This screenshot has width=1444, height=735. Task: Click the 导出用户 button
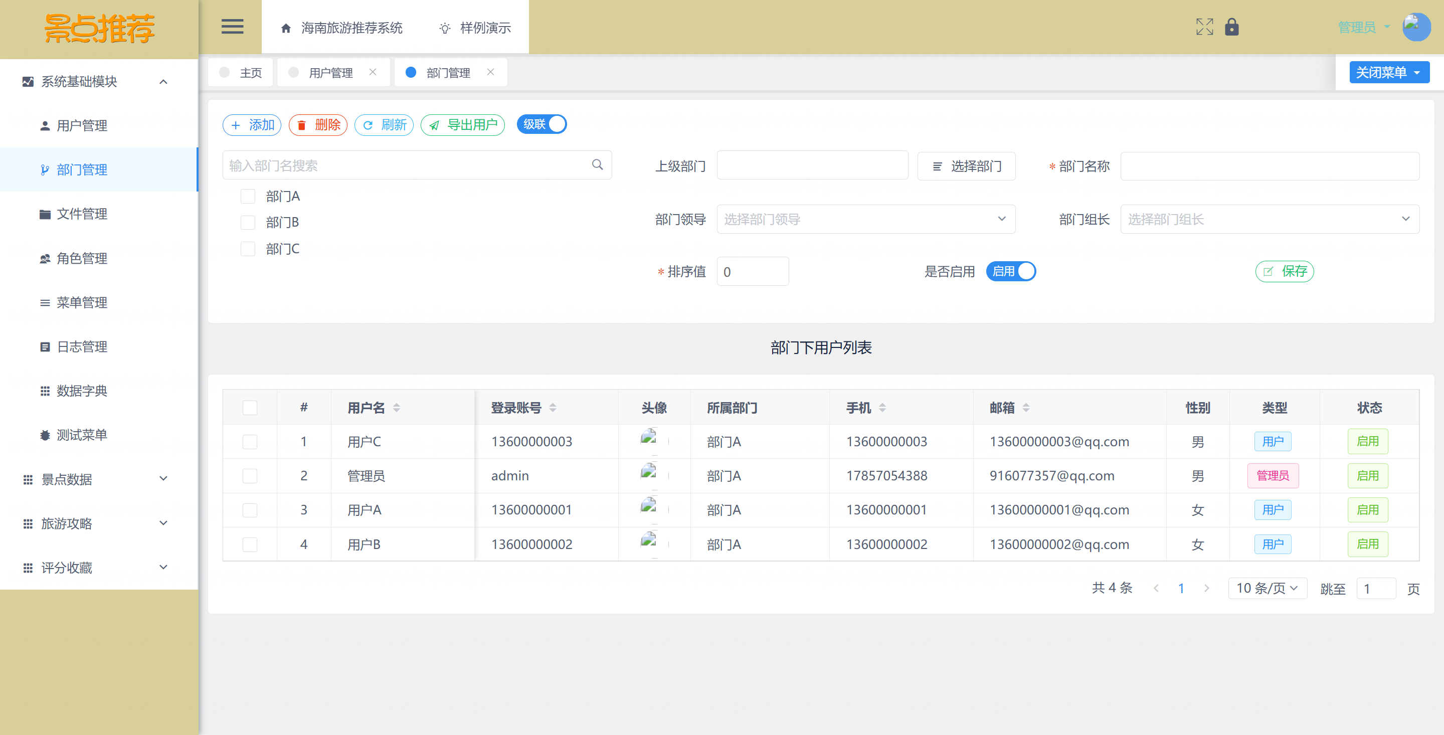point(462,124)
